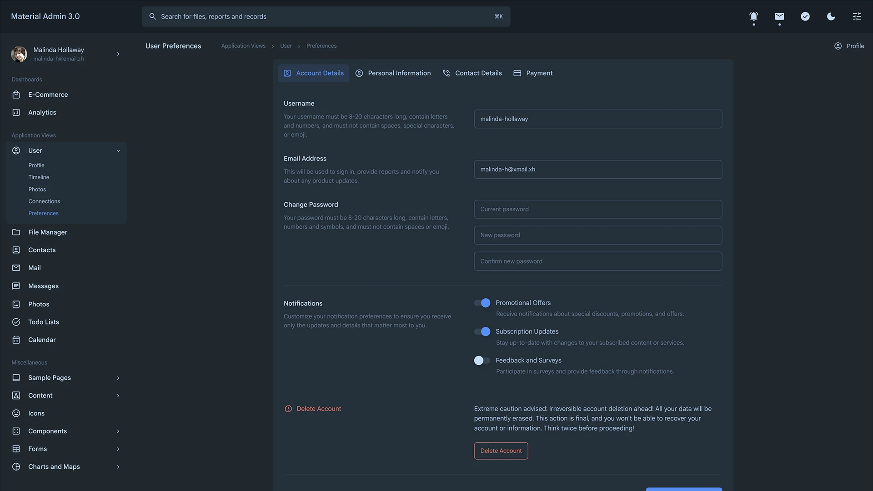Click the Application Views breadcrumb link
873x491 pixels.
point(243,46)
